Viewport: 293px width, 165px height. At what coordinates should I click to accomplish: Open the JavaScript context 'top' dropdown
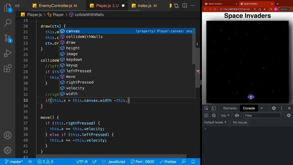[225, 115]
